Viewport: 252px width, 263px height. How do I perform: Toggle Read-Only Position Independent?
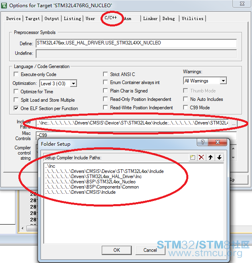click(105, 99)
